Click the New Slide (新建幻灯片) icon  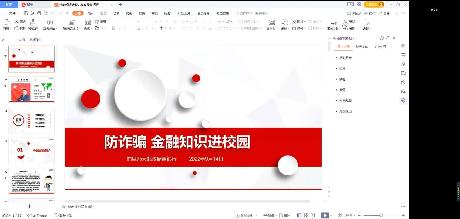[x=71, y=22]
